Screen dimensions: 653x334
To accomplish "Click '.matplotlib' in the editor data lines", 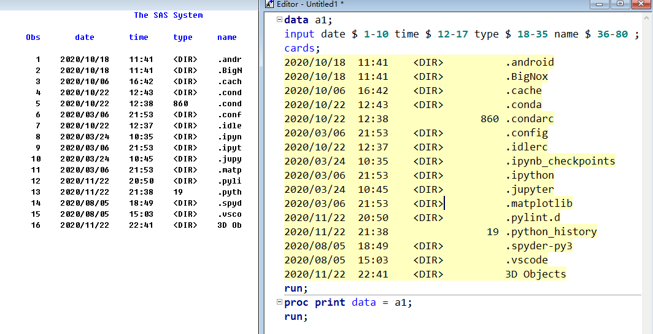I will [x=539, y=204].
